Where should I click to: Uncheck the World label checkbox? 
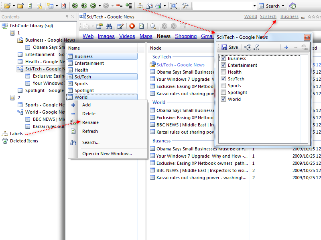tap(223, 99)
